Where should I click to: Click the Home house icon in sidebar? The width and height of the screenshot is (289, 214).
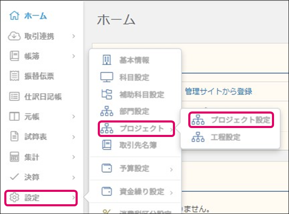coord(13,16)
